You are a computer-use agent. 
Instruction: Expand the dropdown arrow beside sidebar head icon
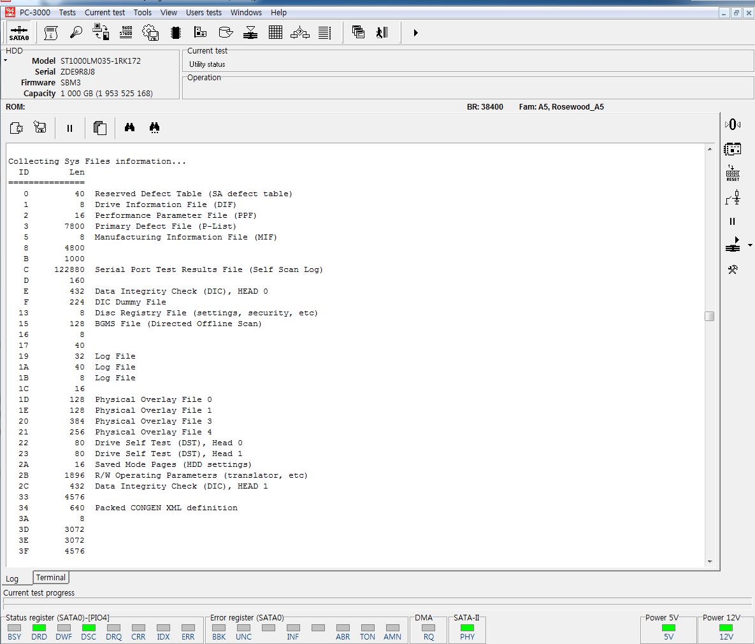click(x=750, y=245)
